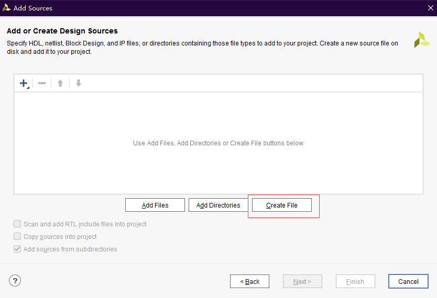Click the Create File button
Viewport: 437px width, 298px height.
(x=282, y=205)
